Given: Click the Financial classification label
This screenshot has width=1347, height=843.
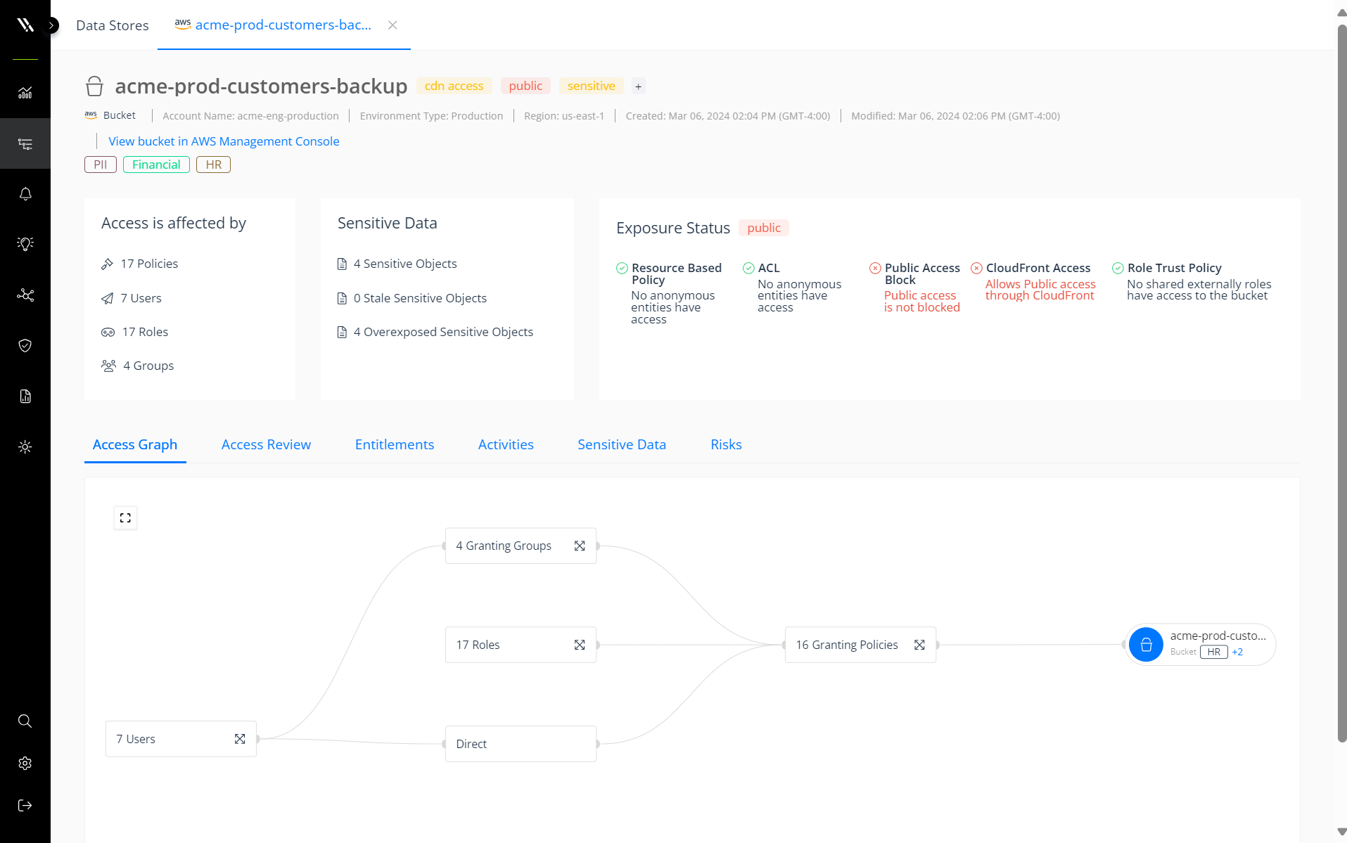Looking at the screenshot, I should click(156, 165).
